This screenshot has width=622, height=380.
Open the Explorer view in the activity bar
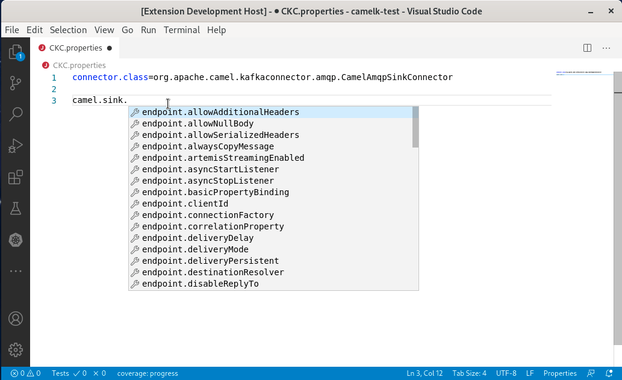[16, 51]
